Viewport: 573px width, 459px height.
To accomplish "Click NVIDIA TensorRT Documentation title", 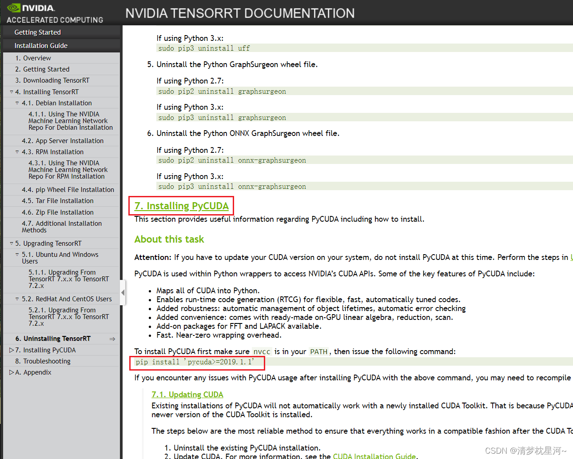I will pyautogui.click(x=240, y=13).
